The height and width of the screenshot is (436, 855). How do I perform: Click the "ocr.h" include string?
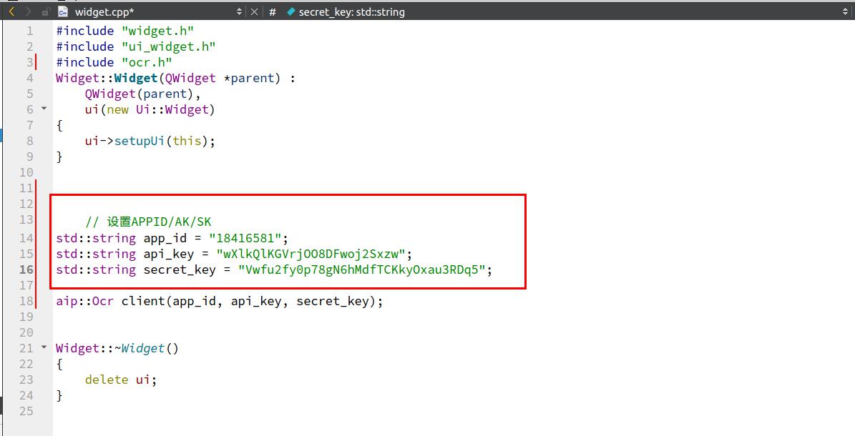click(x=147, y=62)
